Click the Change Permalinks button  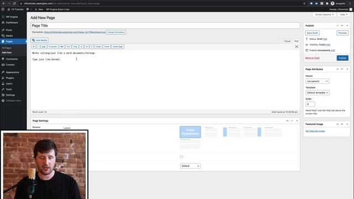click(x=116, y=32)
